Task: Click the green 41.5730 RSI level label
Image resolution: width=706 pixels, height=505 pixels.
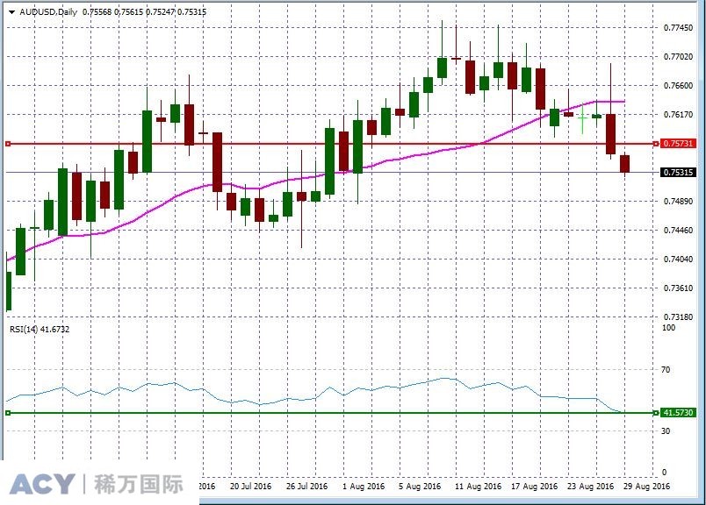Action: [678, 412]
